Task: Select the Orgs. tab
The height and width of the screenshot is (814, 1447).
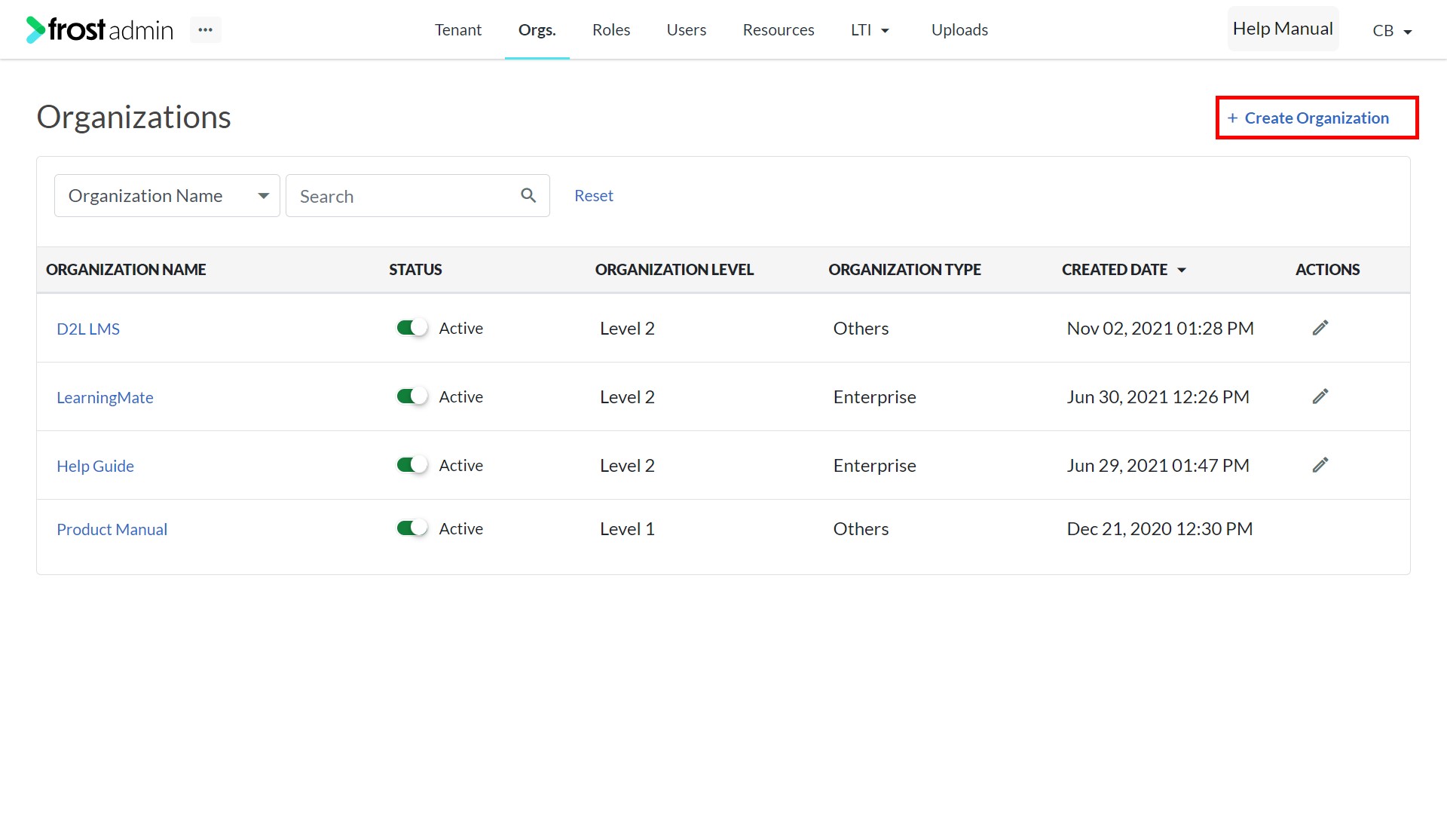Action: [x=537, y=30]
